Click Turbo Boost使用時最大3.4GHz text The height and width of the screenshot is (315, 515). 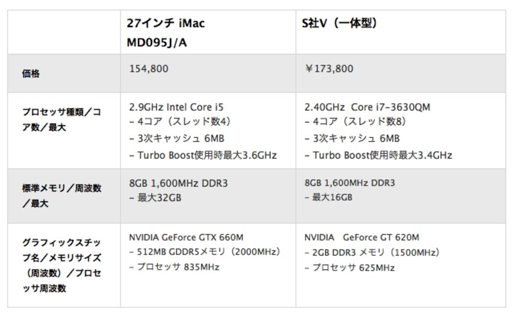pyautogui.click(x=377, y=155)
